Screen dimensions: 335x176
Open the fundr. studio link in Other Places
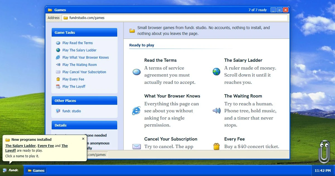tap(72, 111)
